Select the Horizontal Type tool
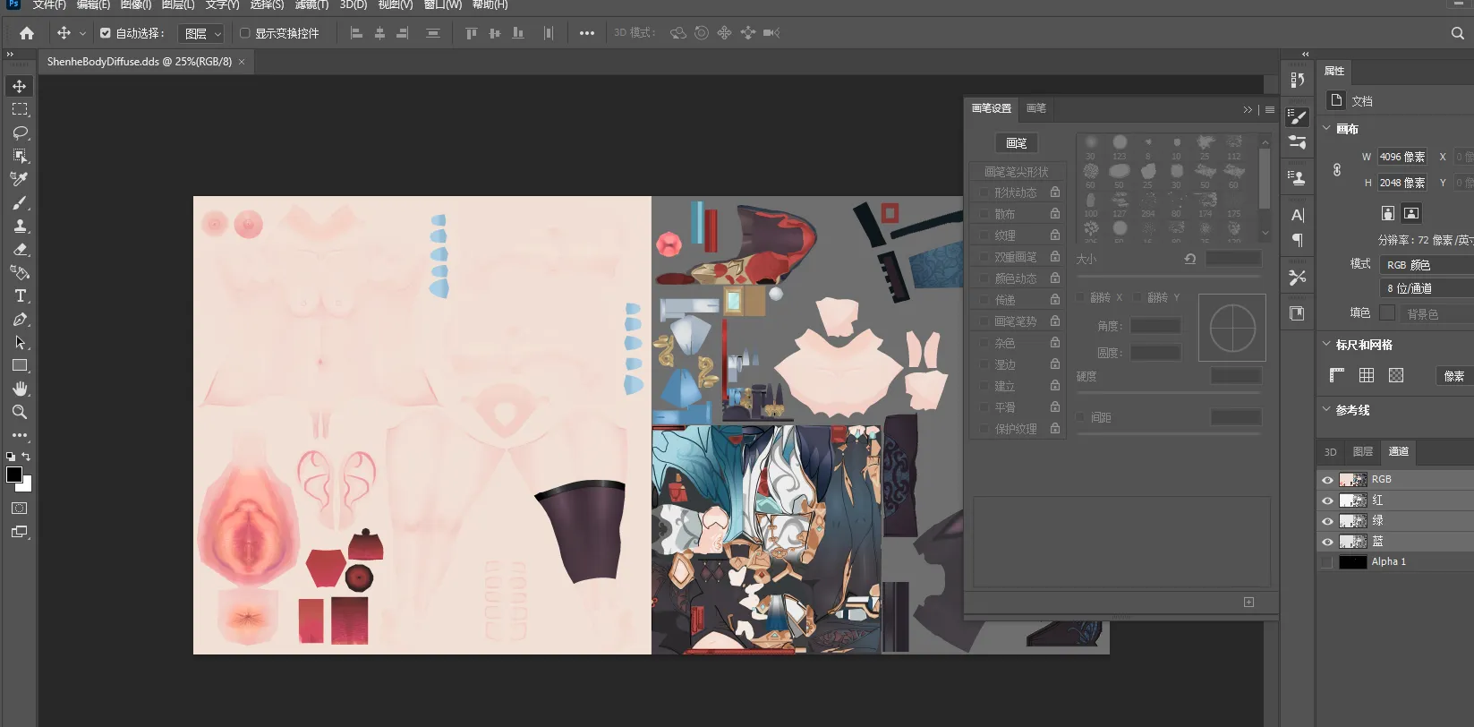The image size is (1474, 727). (20, 295)
